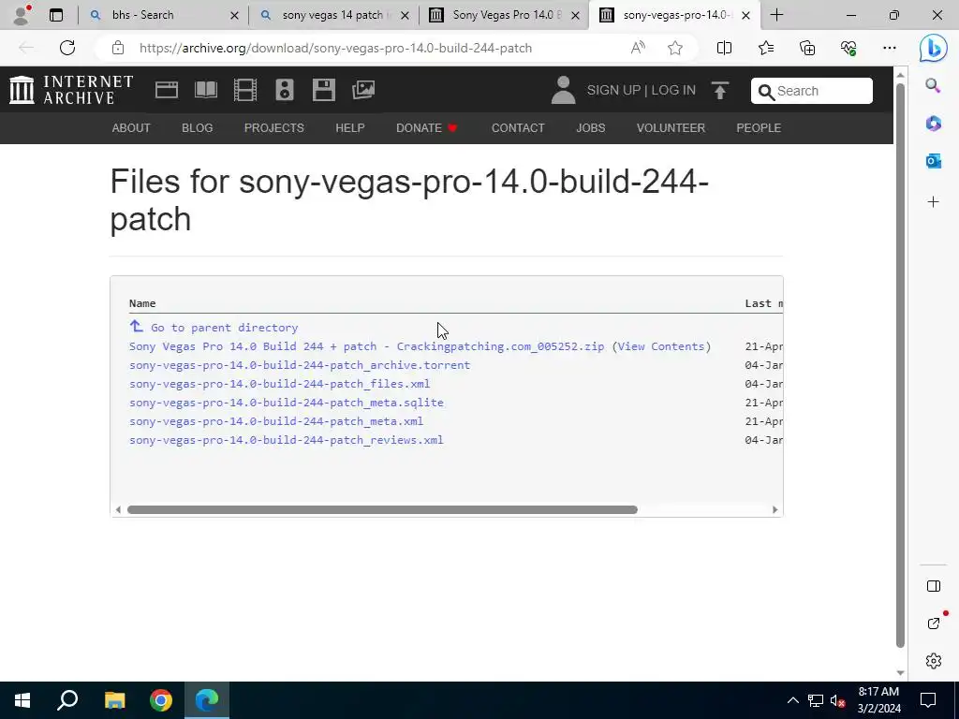959x719 pixels.
Task: Click the Archive Search input field
Action: coord(812,91)
